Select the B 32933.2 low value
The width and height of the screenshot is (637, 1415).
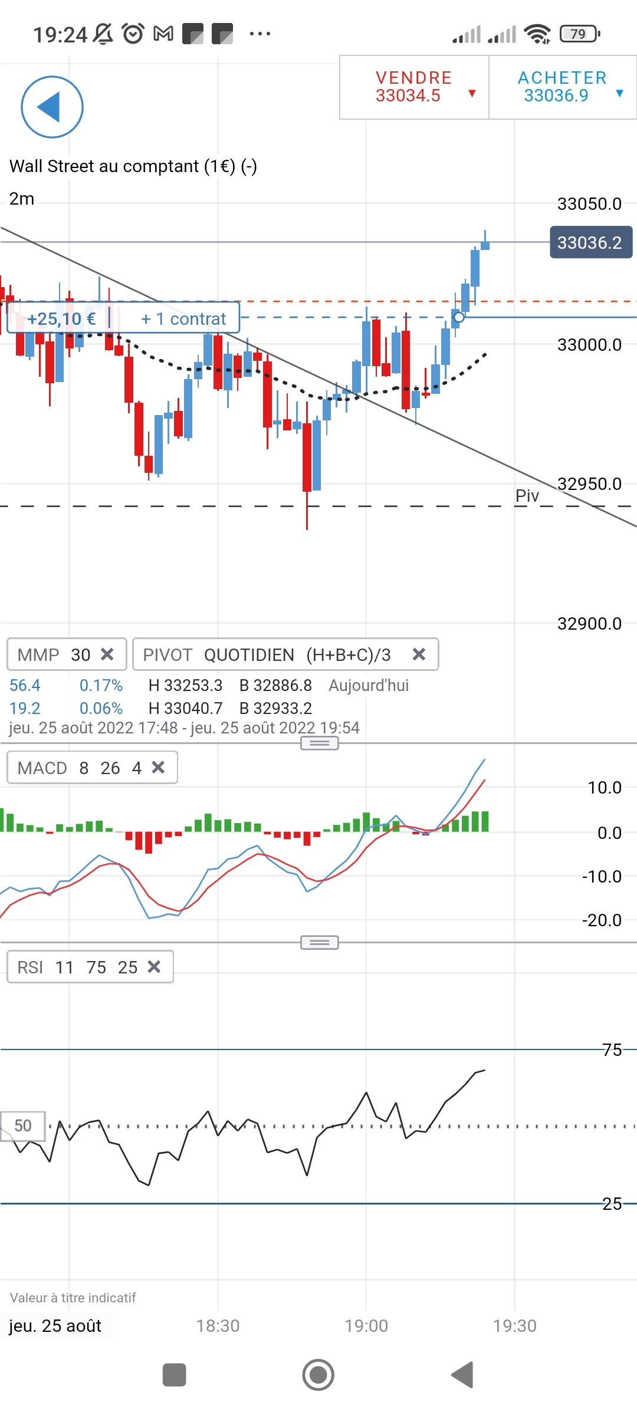275,708
